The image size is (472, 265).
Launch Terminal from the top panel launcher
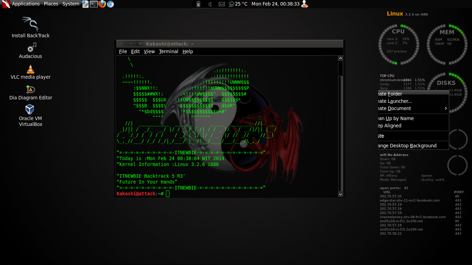[94, 4]
